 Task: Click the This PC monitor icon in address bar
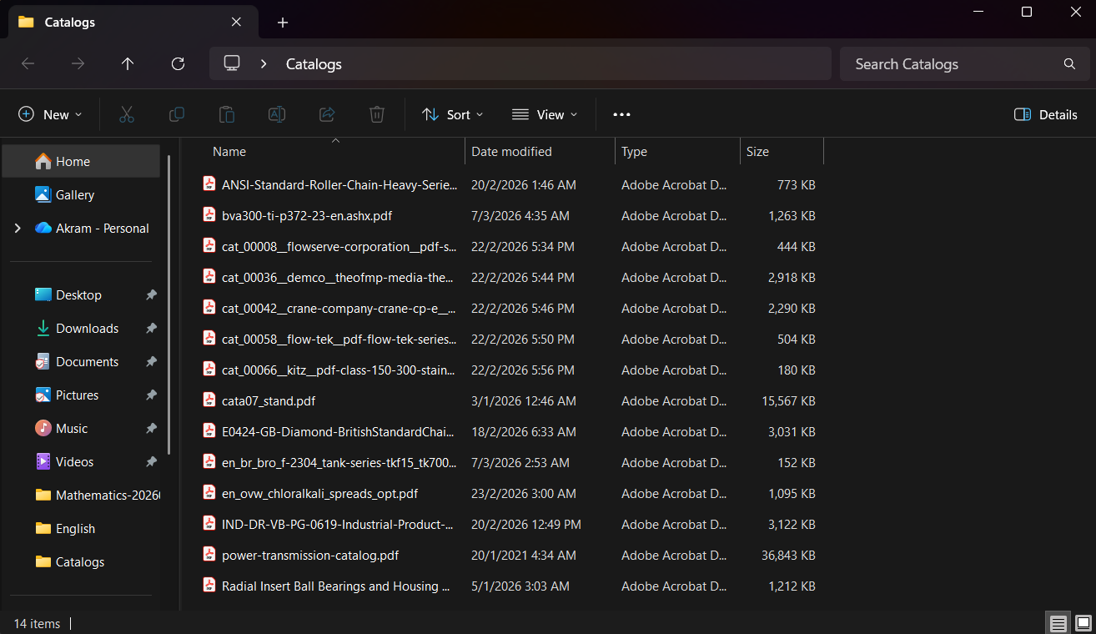(x=232, y=63)
